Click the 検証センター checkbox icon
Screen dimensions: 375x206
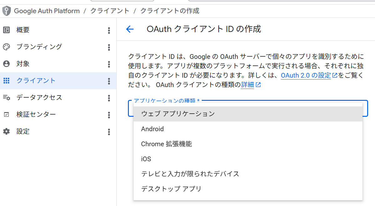click(x=7, y=115)
